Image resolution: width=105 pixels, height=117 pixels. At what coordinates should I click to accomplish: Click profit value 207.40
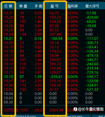55,34
